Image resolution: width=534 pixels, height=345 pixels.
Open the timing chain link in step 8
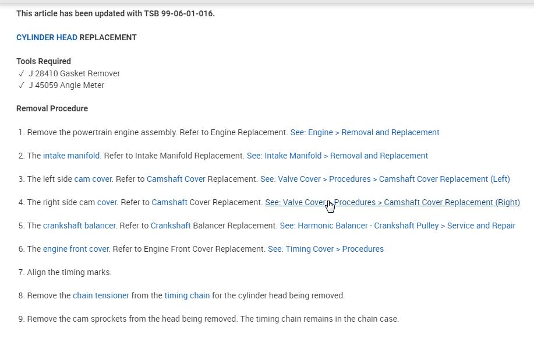[187, 295]
